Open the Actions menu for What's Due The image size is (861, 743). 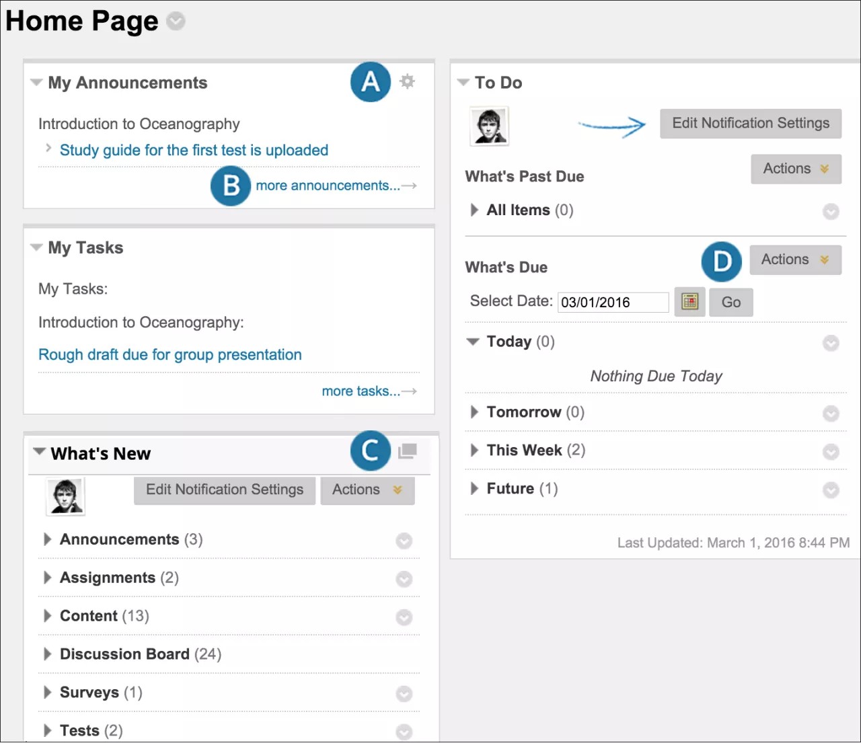click(x=795, y=260)
